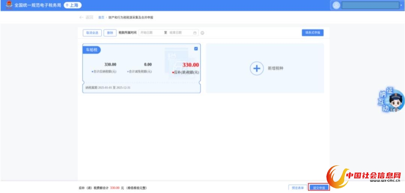Screen dimensions: 405x193
Task: Click the 删除 button
Action: [110, 33]
